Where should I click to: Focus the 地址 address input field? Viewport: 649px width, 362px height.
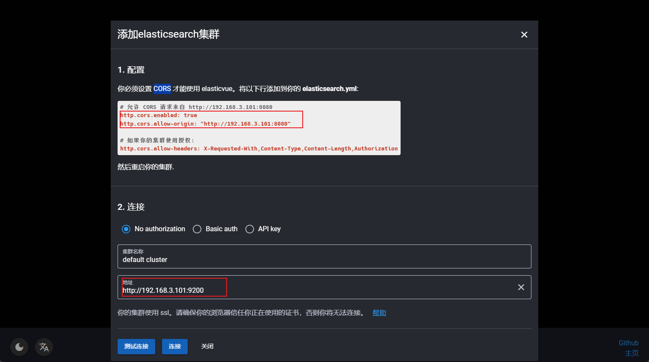pos(316,290)
